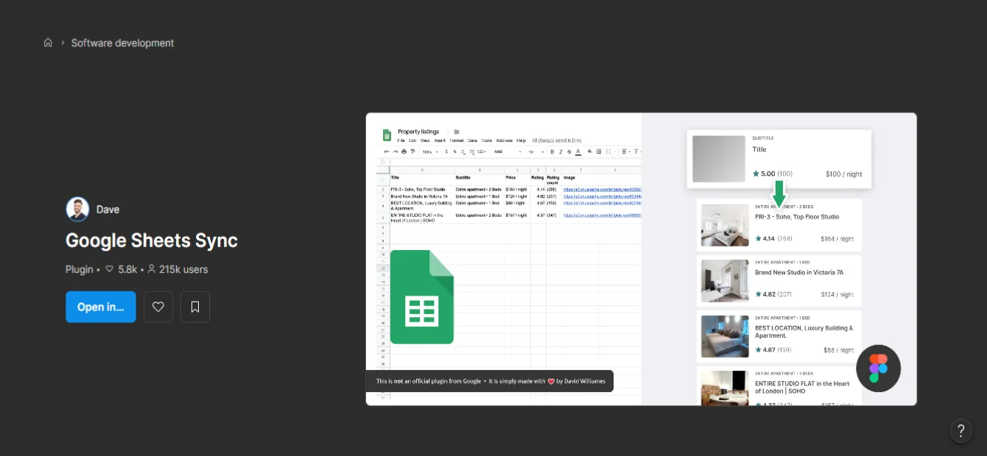987x456 pixels.
Task: Open the author name Dave
Action: (108, 209)
